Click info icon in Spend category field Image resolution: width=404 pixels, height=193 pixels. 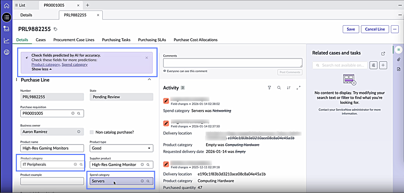click(x=142, y=181)
